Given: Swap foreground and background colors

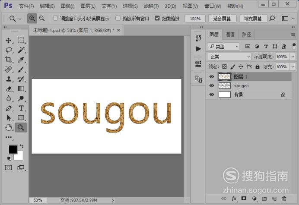Looking at the screenshot, I should click(22, 146).
